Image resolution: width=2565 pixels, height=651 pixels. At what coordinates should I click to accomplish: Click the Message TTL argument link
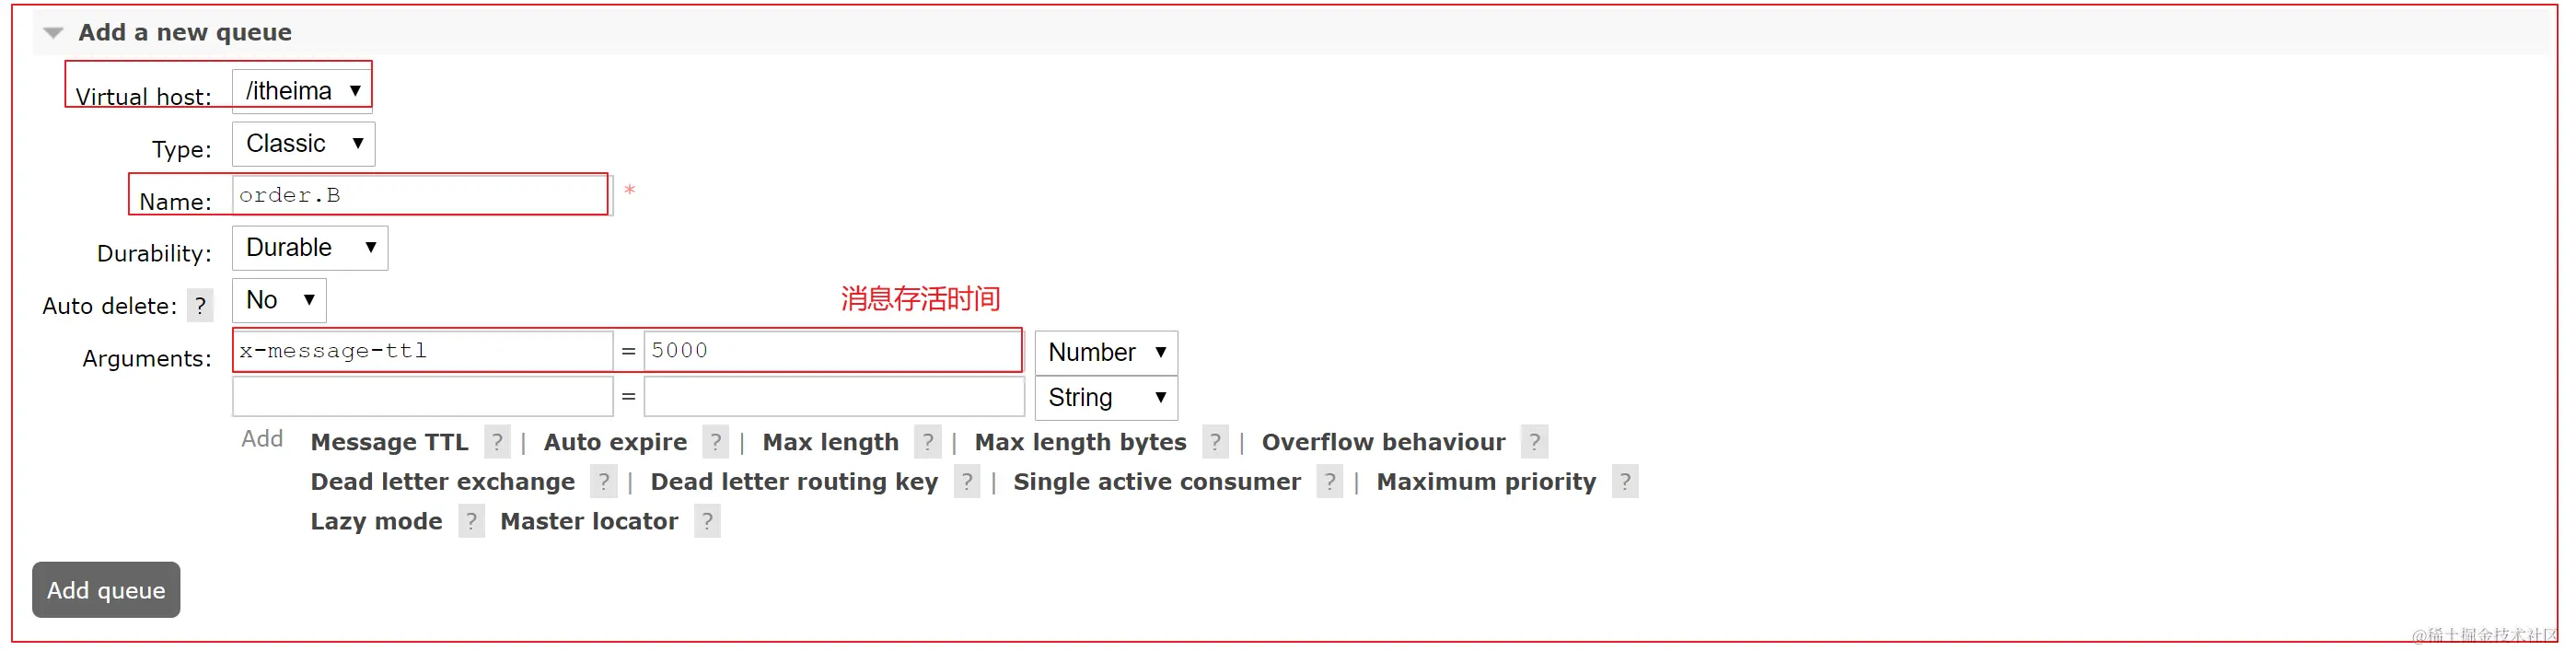pos(389,442)
